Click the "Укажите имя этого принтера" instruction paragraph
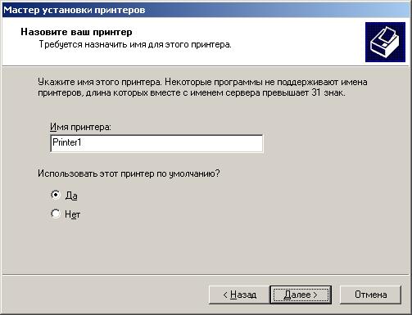The image size is (412, 315). (202, 88)
